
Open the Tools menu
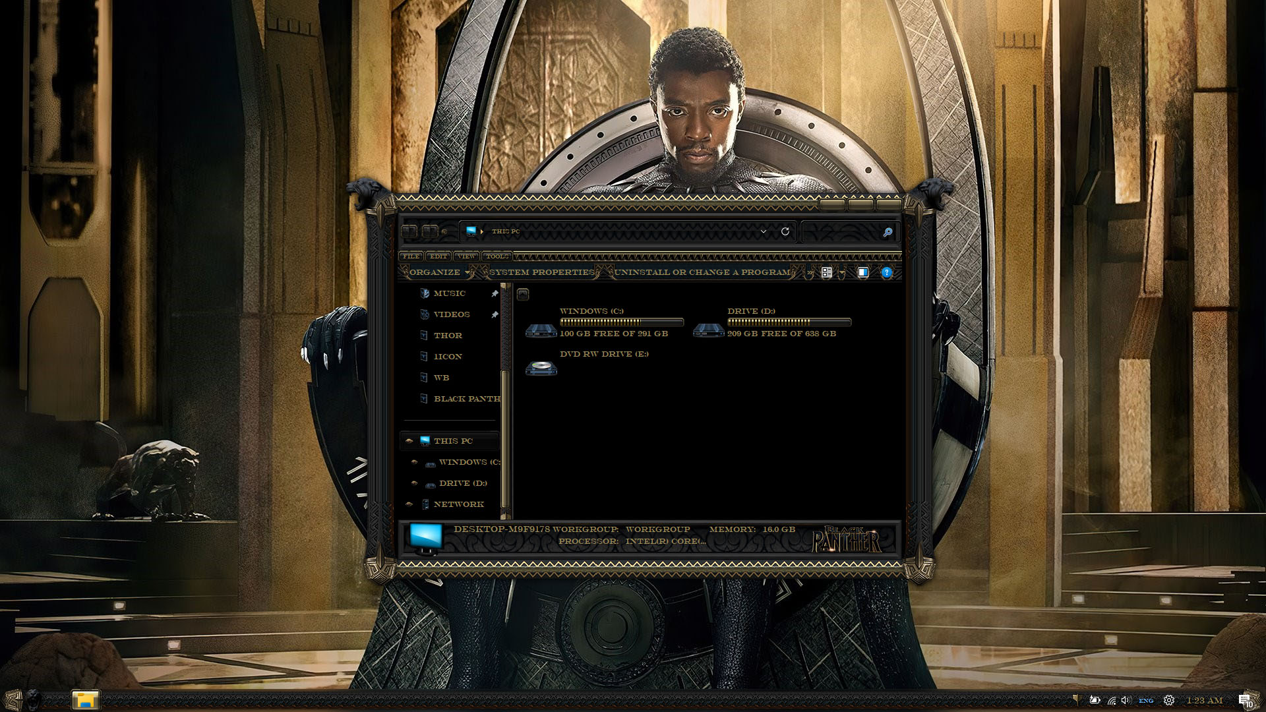point(497,256)
